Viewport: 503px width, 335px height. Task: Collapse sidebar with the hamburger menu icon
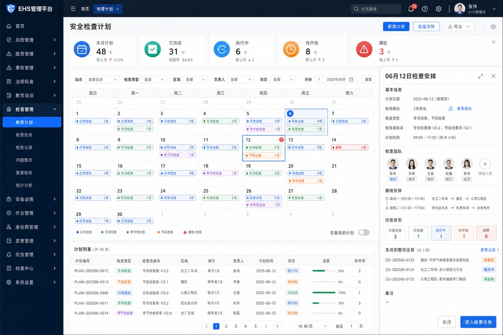(73, 9)
